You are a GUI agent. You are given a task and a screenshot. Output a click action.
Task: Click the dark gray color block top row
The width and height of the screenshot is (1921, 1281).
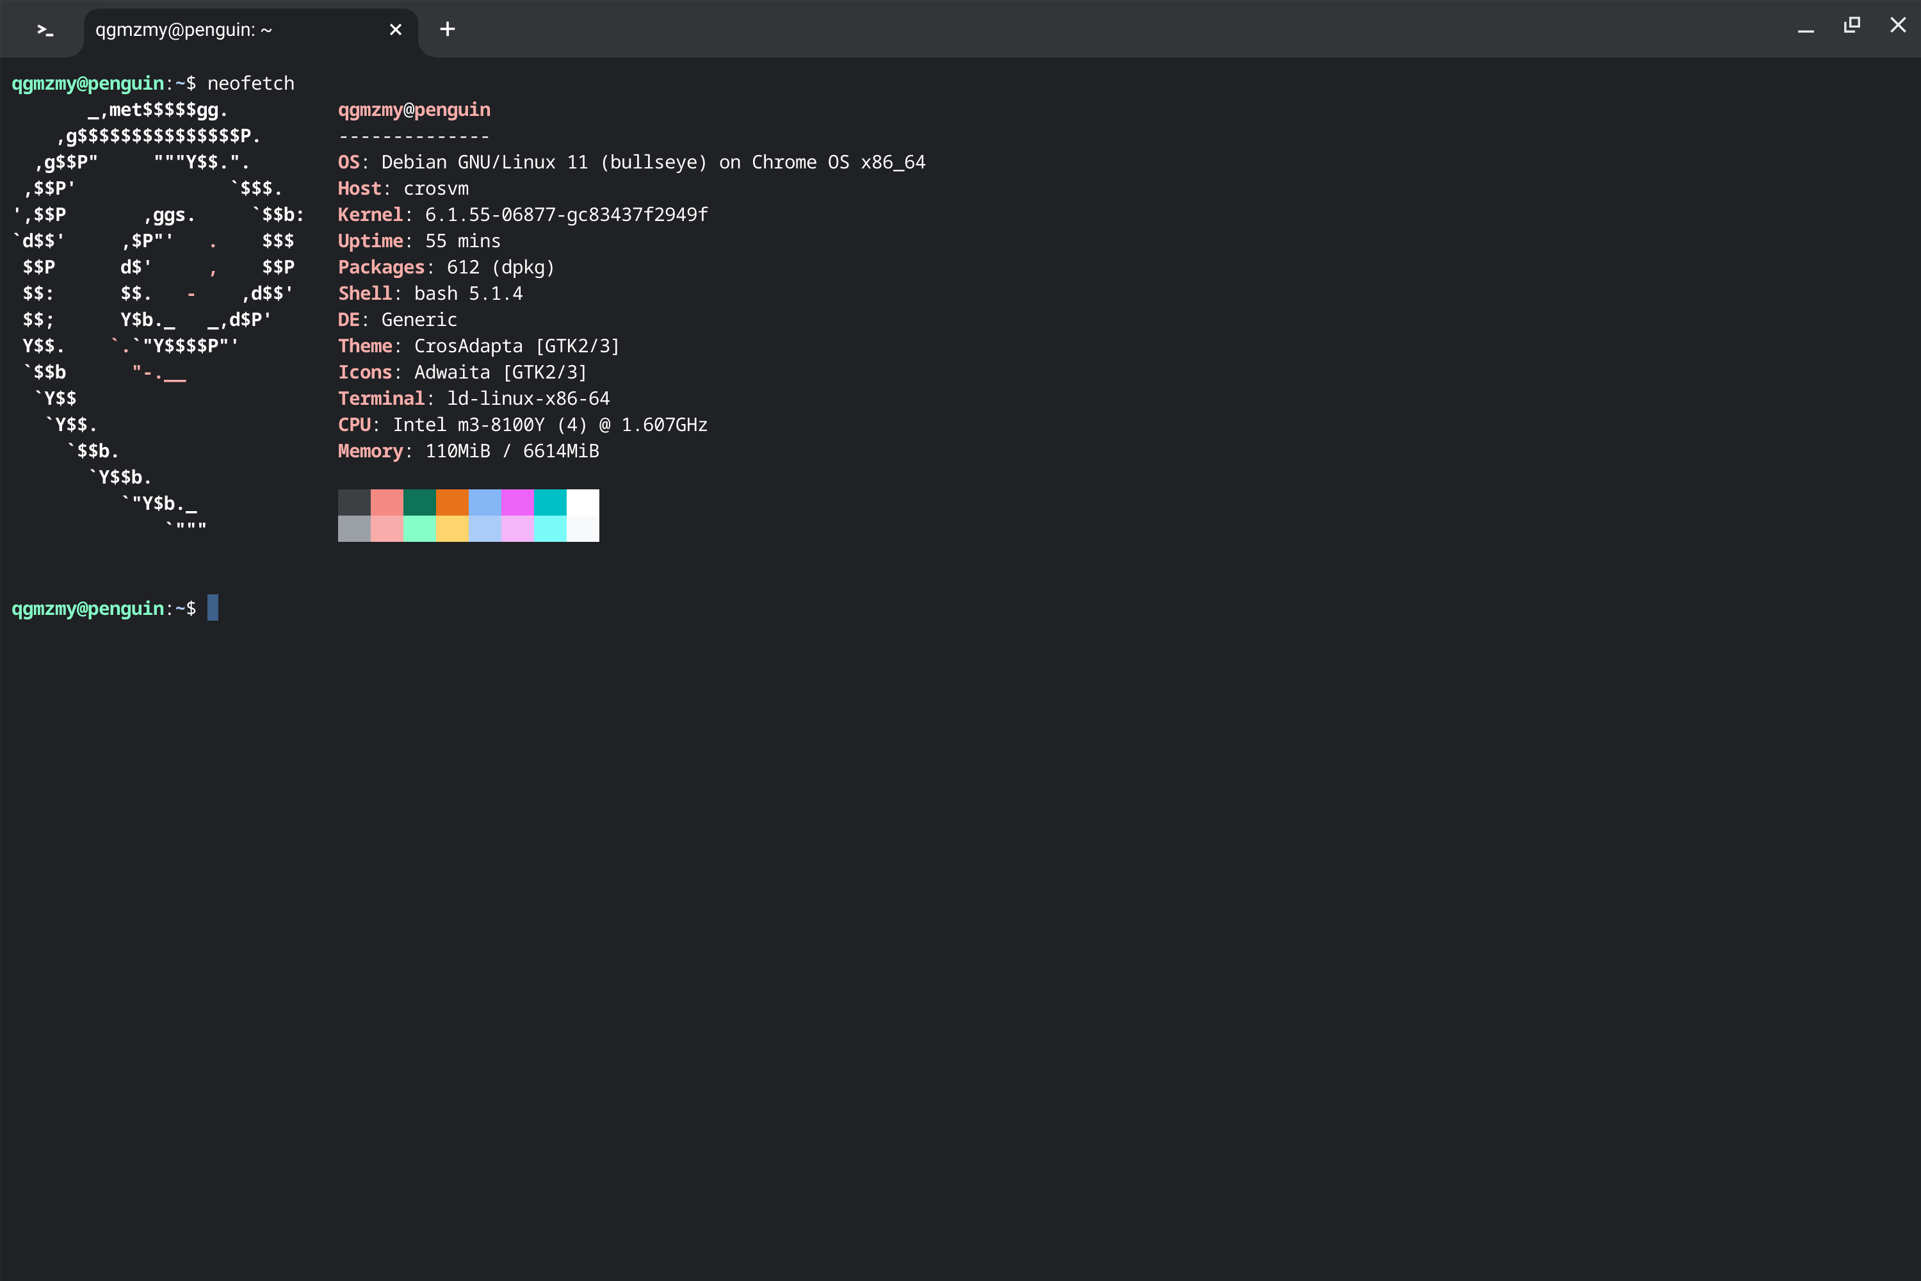pyautogui.click(x=355, y=502)
